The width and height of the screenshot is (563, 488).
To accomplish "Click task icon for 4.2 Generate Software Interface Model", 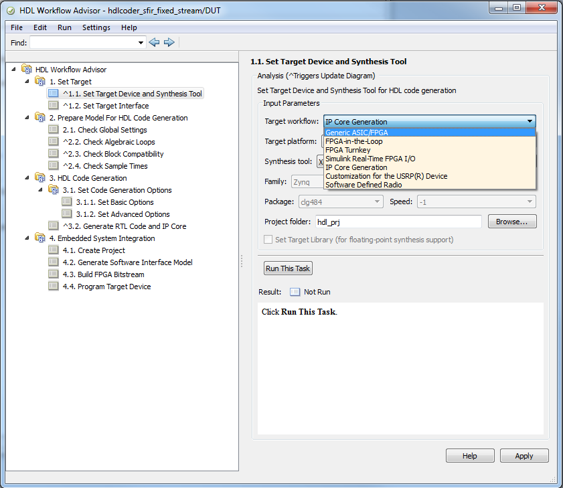I will (53, 262).
